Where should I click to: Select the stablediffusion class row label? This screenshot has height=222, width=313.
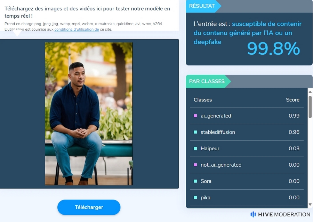click(218, 132)
